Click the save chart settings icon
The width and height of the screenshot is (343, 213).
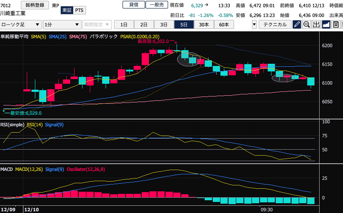coord(336,25)
